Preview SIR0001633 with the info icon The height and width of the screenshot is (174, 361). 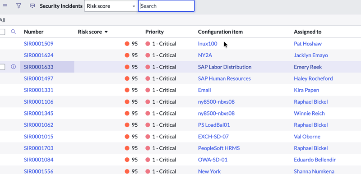[14, 67]
